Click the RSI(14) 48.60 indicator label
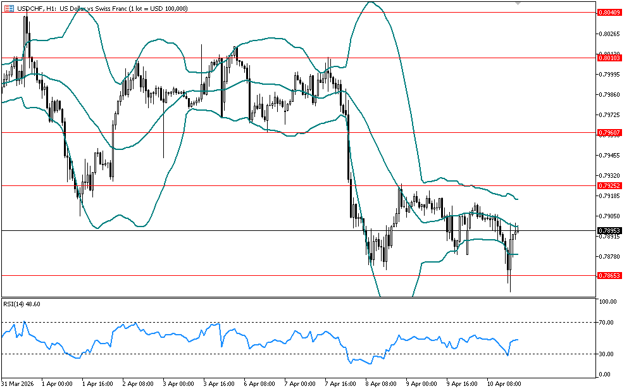Image resolution: width=629 pixels, height=391 pixels. [x=22, y=304]
